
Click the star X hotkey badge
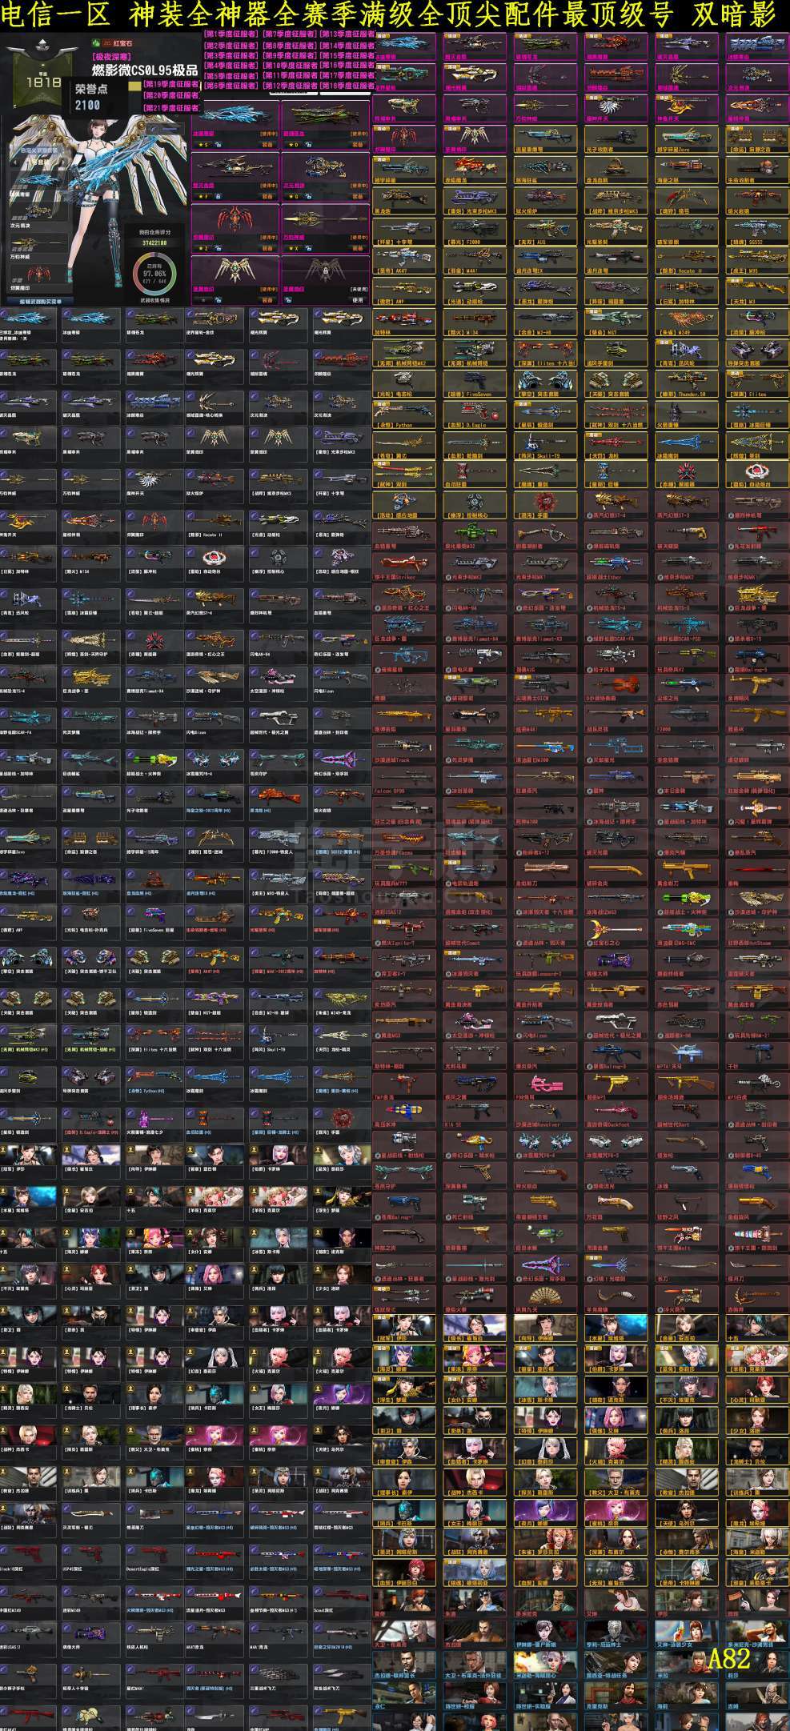click(293, 248)
